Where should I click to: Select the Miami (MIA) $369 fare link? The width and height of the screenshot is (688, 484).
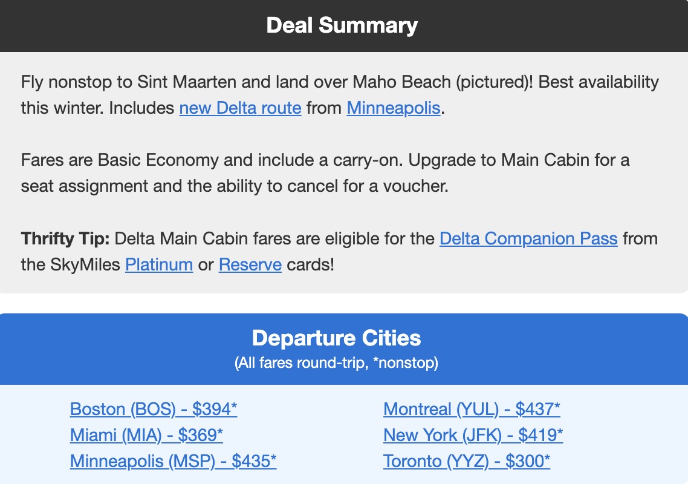tap(146, 435)
